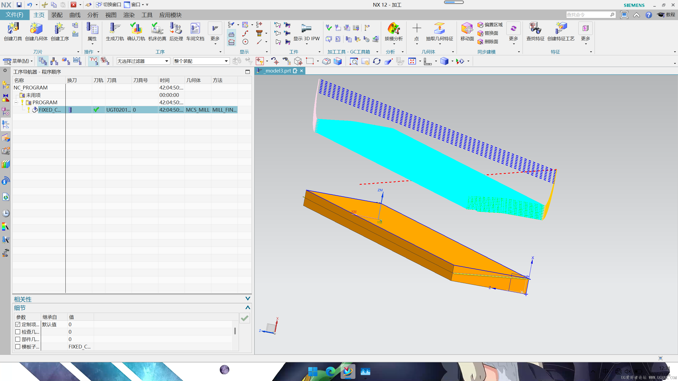Switch to the 应用模块 ribbon tab
Viewport: 678px width, 381px height.
tap(171, 15)
